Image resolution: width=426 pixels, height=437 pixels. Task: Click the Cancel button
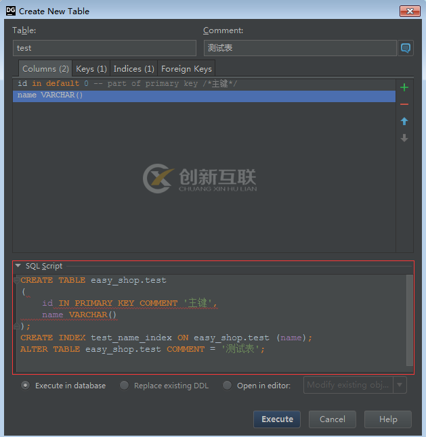point(333,419)
